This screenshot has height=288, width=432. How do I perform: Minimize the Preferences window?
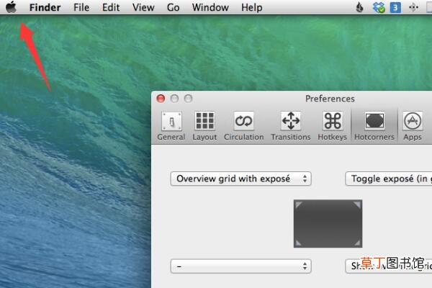174,99
